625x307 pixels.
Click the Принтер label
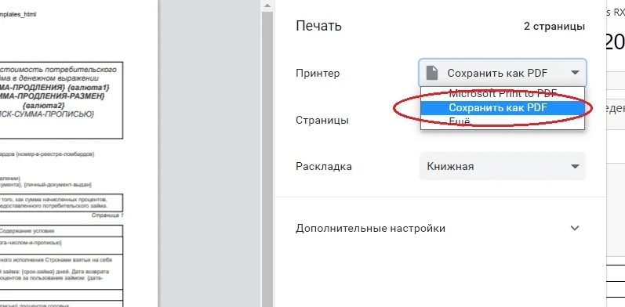(318, 74)
